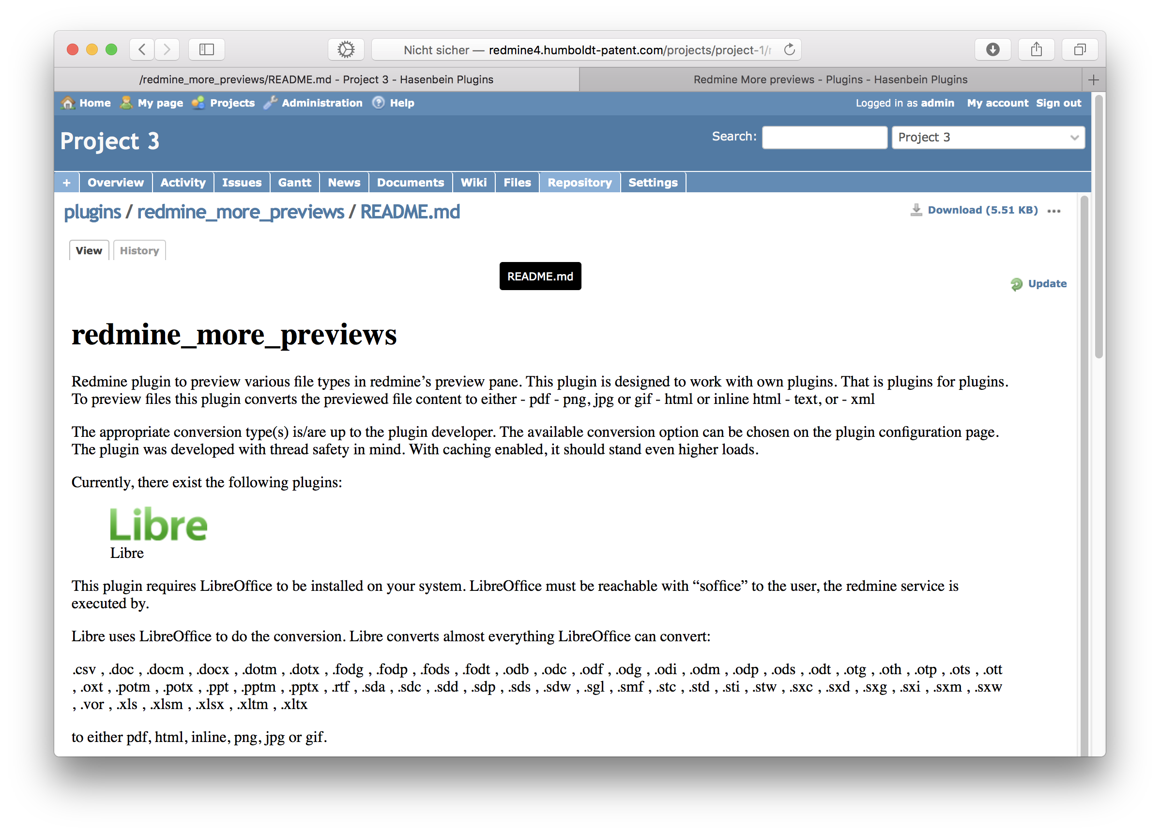Open the extension gear icon in toolbar
The height and width of the screenshot is (834, 1160).
[x=346, y=49]
